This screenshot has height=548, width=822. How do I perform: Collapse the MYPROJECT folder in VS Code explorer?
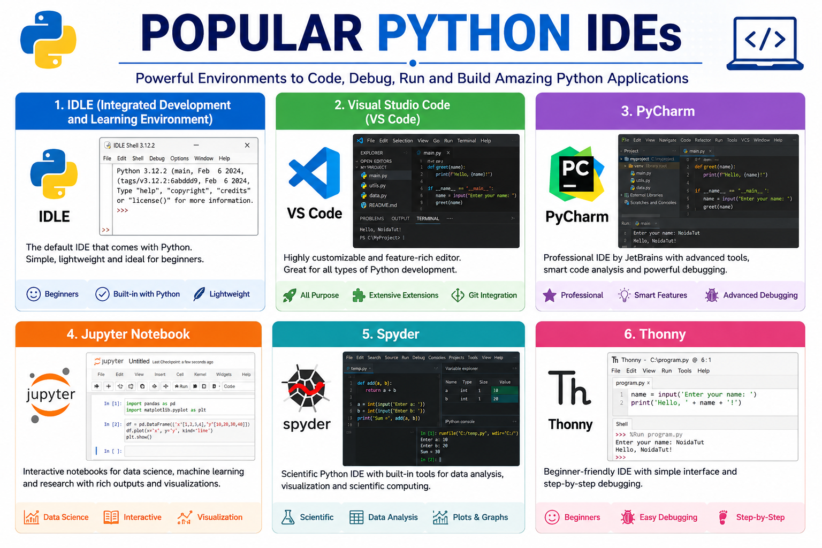[356, 168]
